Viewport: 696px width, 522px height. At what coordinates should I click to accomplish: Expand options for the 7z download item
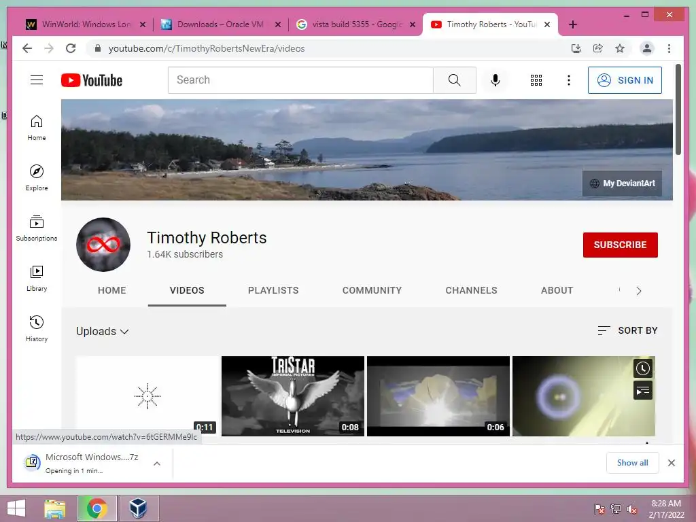pyautogui.click(x=157, y=464)
